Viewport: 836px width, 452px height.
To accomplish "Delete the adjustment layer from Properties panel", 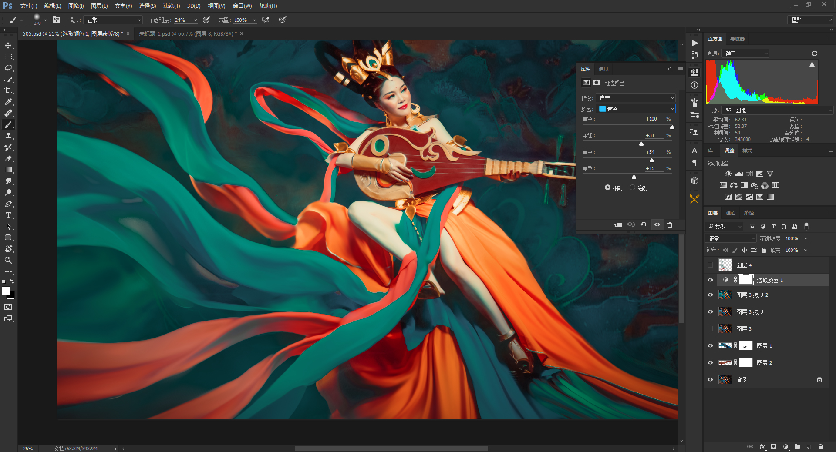I will click(x=670, y=225).
